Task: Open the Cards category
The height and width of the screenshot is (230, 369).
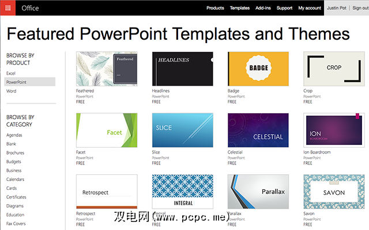Action: (x=12, y=188)
